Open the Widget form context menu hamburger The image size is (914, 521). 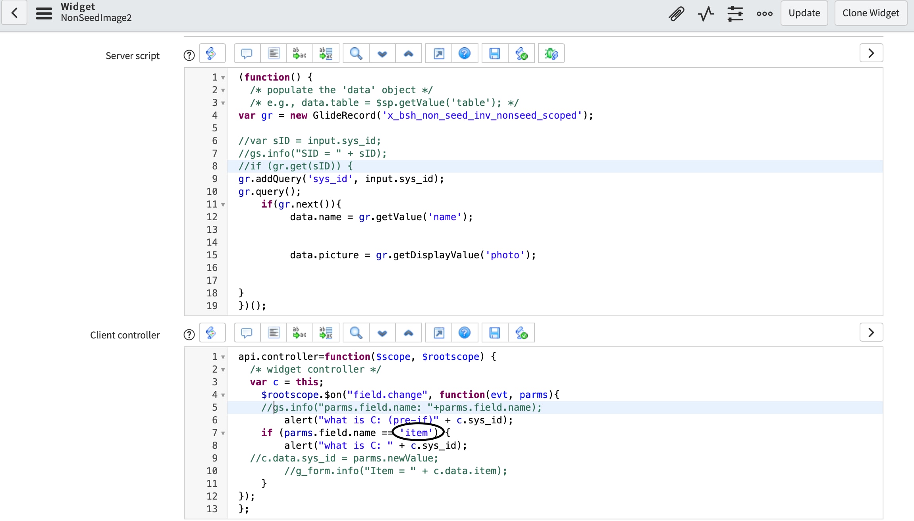tap(44, 13)
